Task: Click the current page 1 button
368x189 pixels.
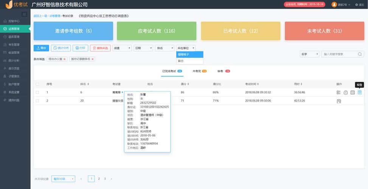Action: [x=91, y=179]
